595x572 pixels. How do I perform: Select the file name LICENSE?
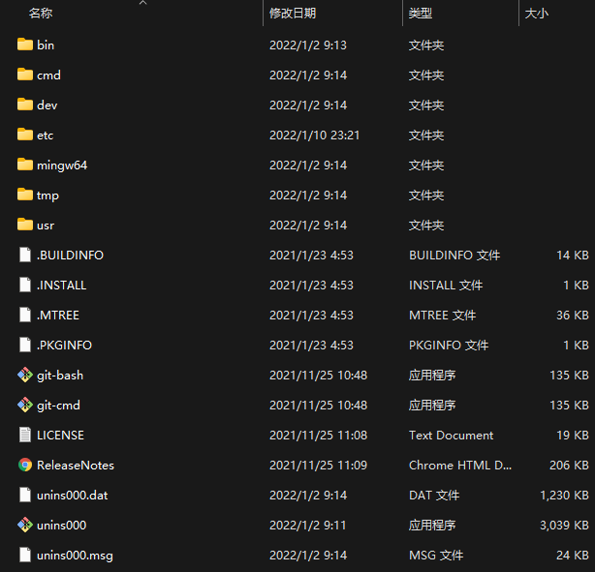pyautogui.click(x=60, y=435)
